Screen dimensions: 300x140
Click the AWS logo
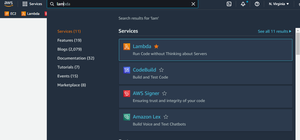click(x=9, y=4)
